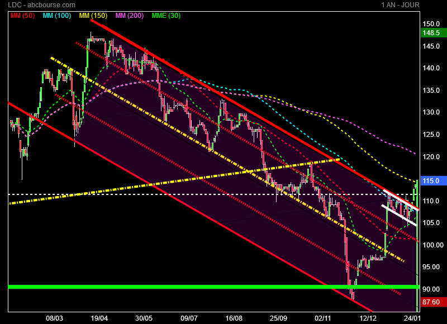
Task: Click the 120.0 price axis label
Action: 431,157
